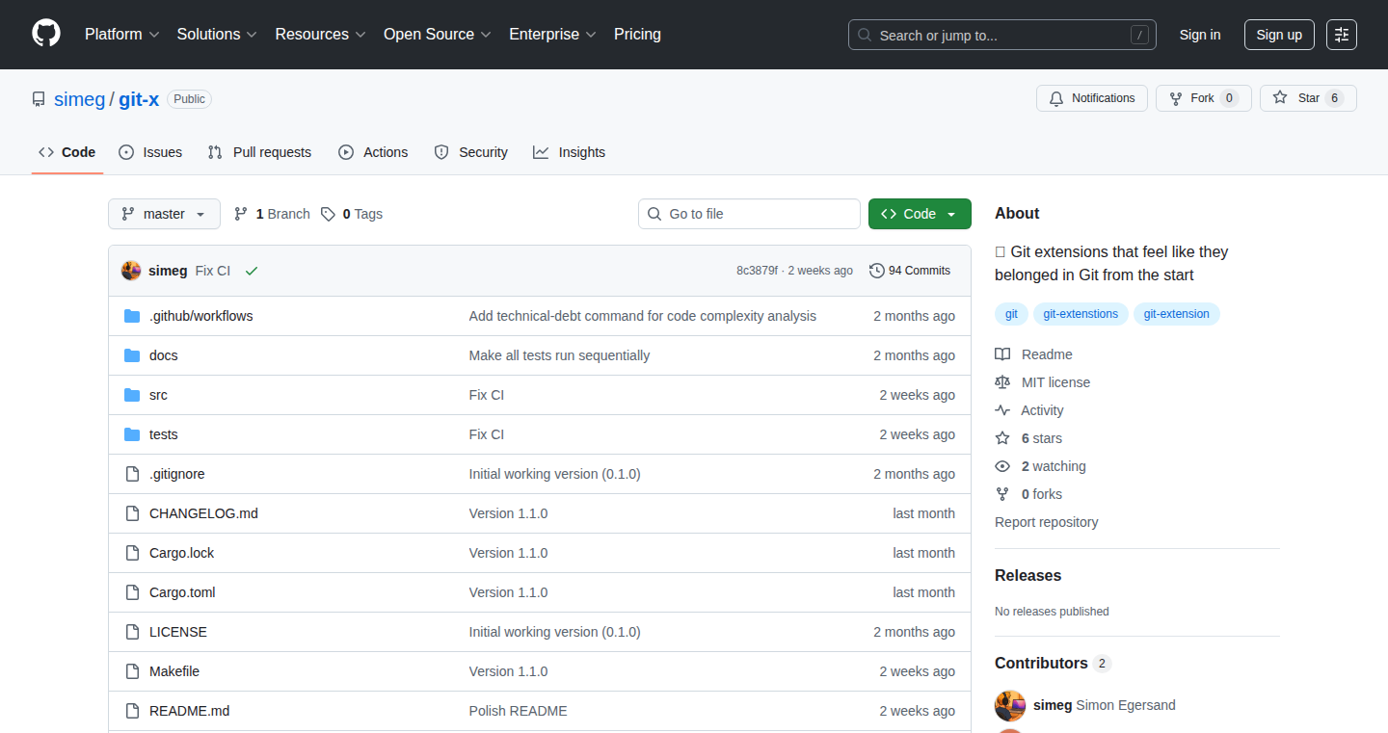This screenshot has height=733, width=1388.
Task: Select the git-extenstions topic tag
Action: pyautogui.click(x=1081, y=314)
